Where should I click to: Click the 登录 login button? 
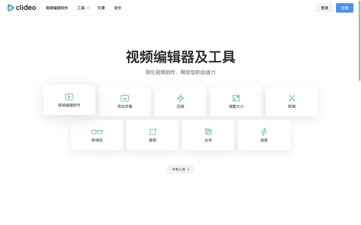click(x=324, y=8)
